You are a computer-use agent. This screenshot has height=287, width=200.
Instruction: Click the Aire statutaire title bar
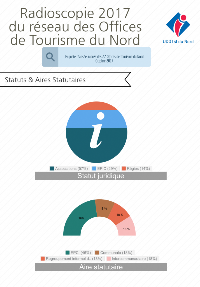(101, 267)
